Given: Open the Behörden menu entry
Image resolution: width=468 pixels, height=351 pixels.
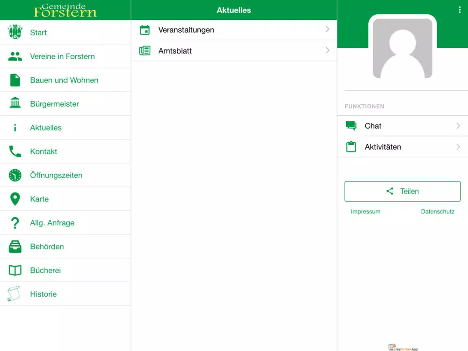Looking at the screenshot, I should click(47, 246).
